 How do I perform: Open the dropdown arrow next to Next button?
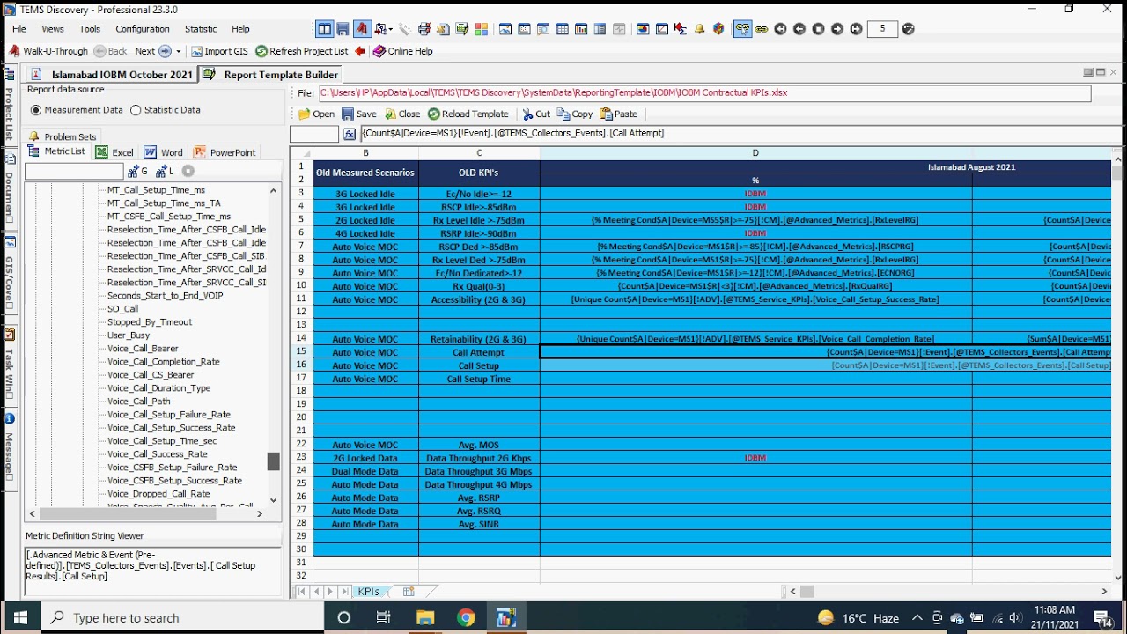[178, 51]
